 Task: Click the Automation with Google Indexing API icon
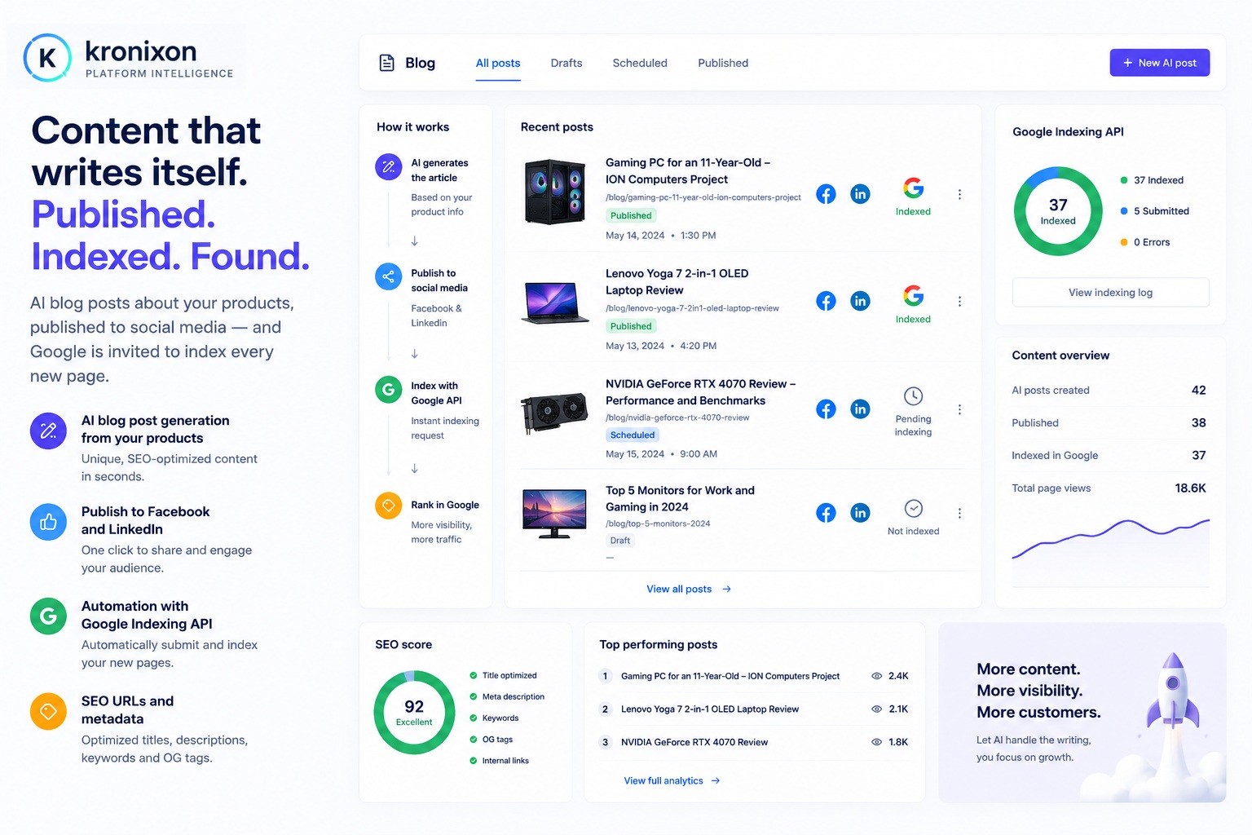point(48,616)
